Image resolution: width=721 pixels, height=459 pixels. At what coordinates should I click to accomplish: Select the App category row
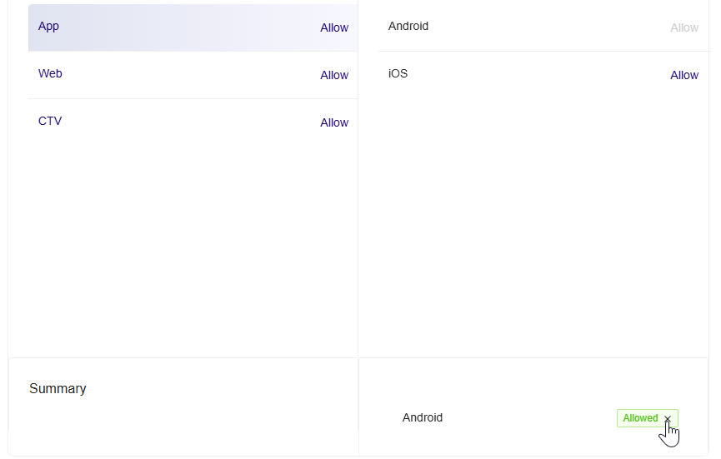[x=193, y=27]
